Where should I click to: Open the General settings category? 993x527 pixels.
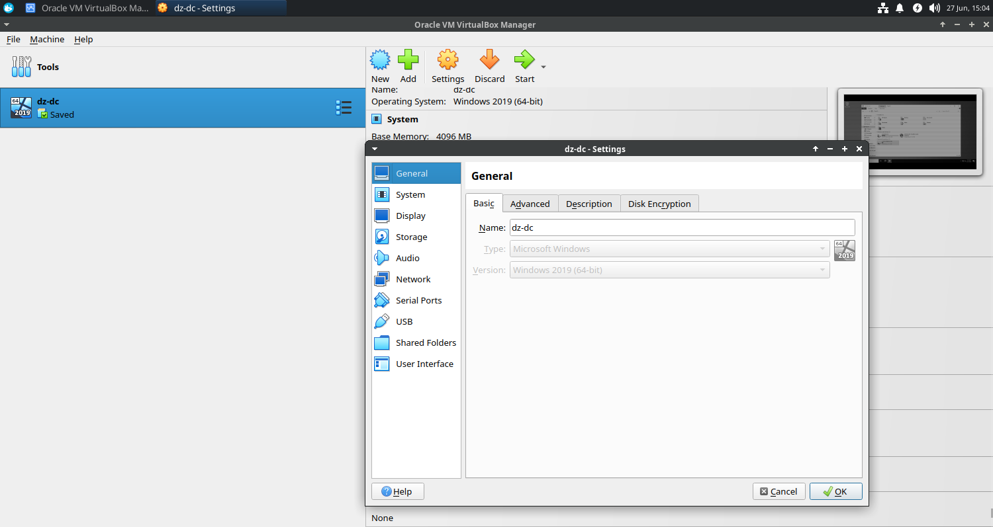pos(416,173)
